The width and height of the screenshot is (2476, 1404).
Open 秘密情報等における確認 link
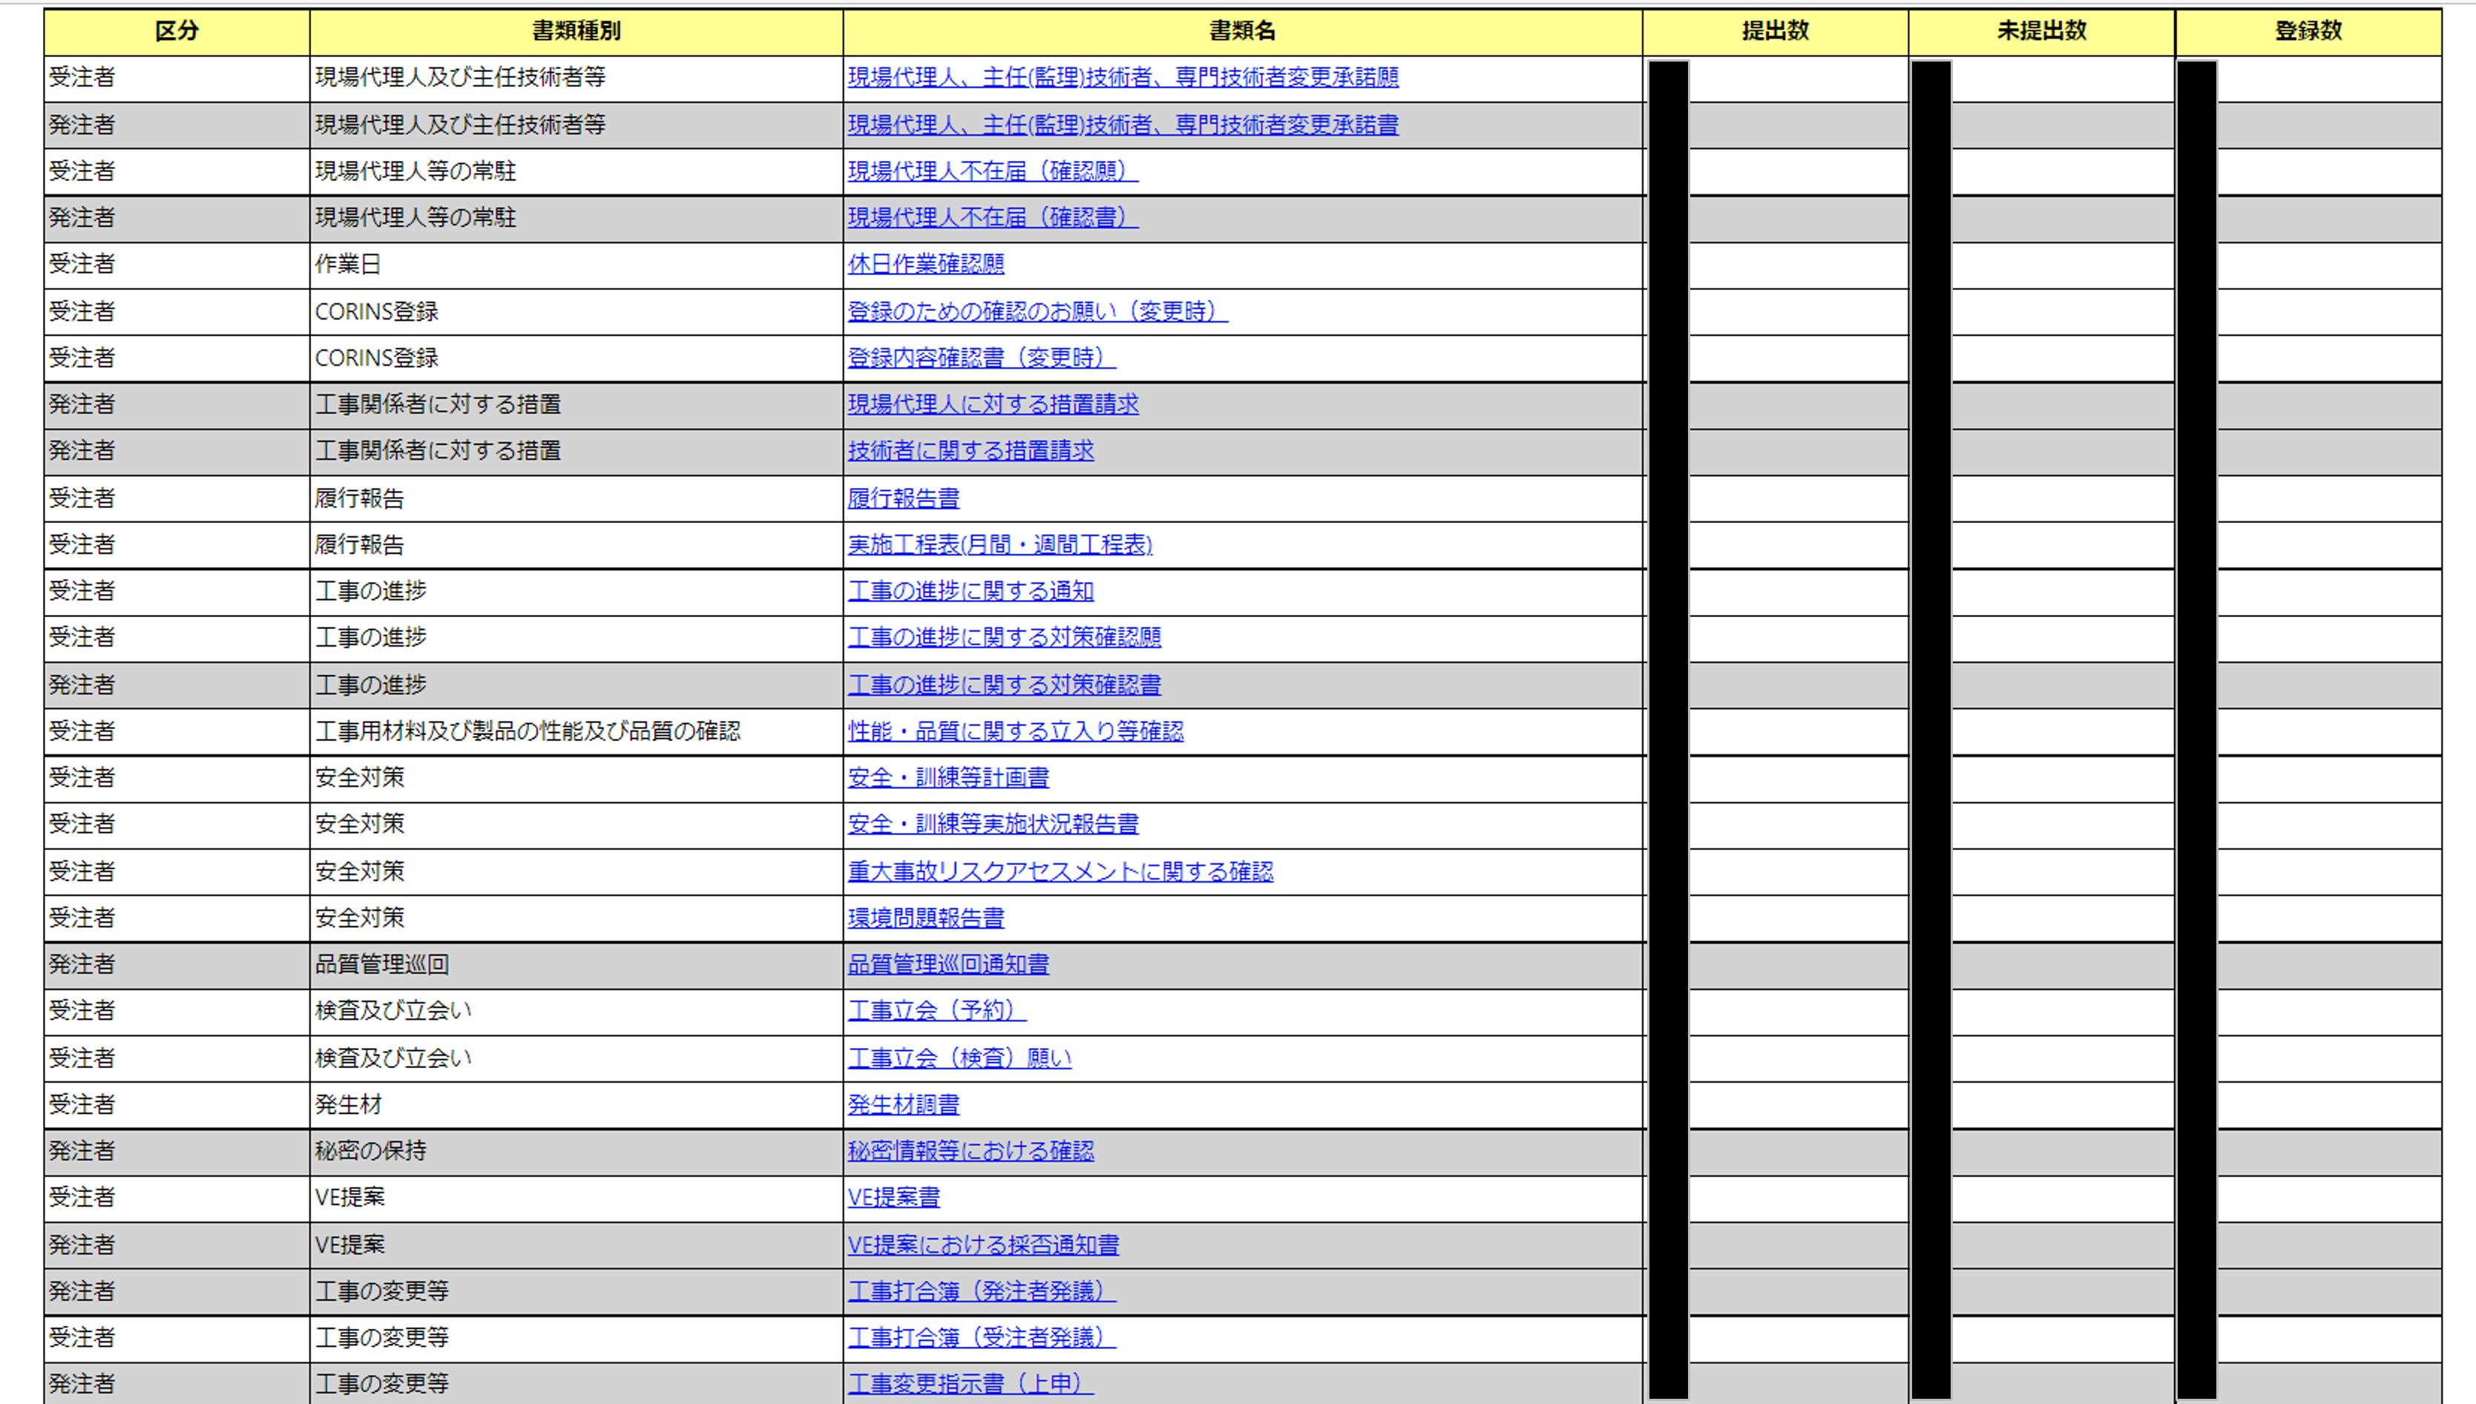pyautogui.click(x=971, y=1150)
